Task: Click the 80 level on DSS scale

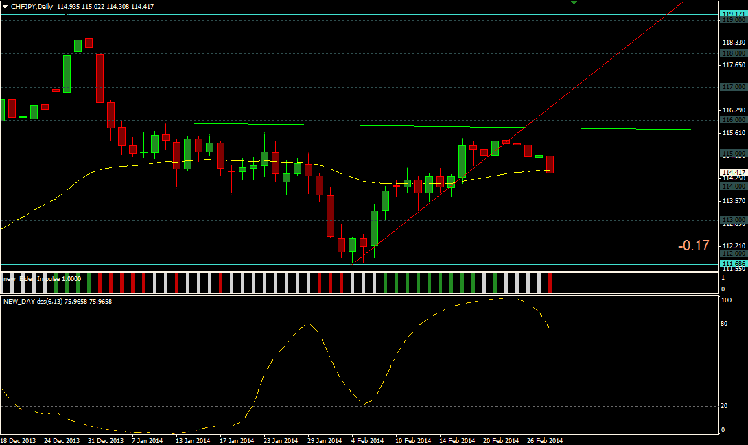Action: point(724,324)
